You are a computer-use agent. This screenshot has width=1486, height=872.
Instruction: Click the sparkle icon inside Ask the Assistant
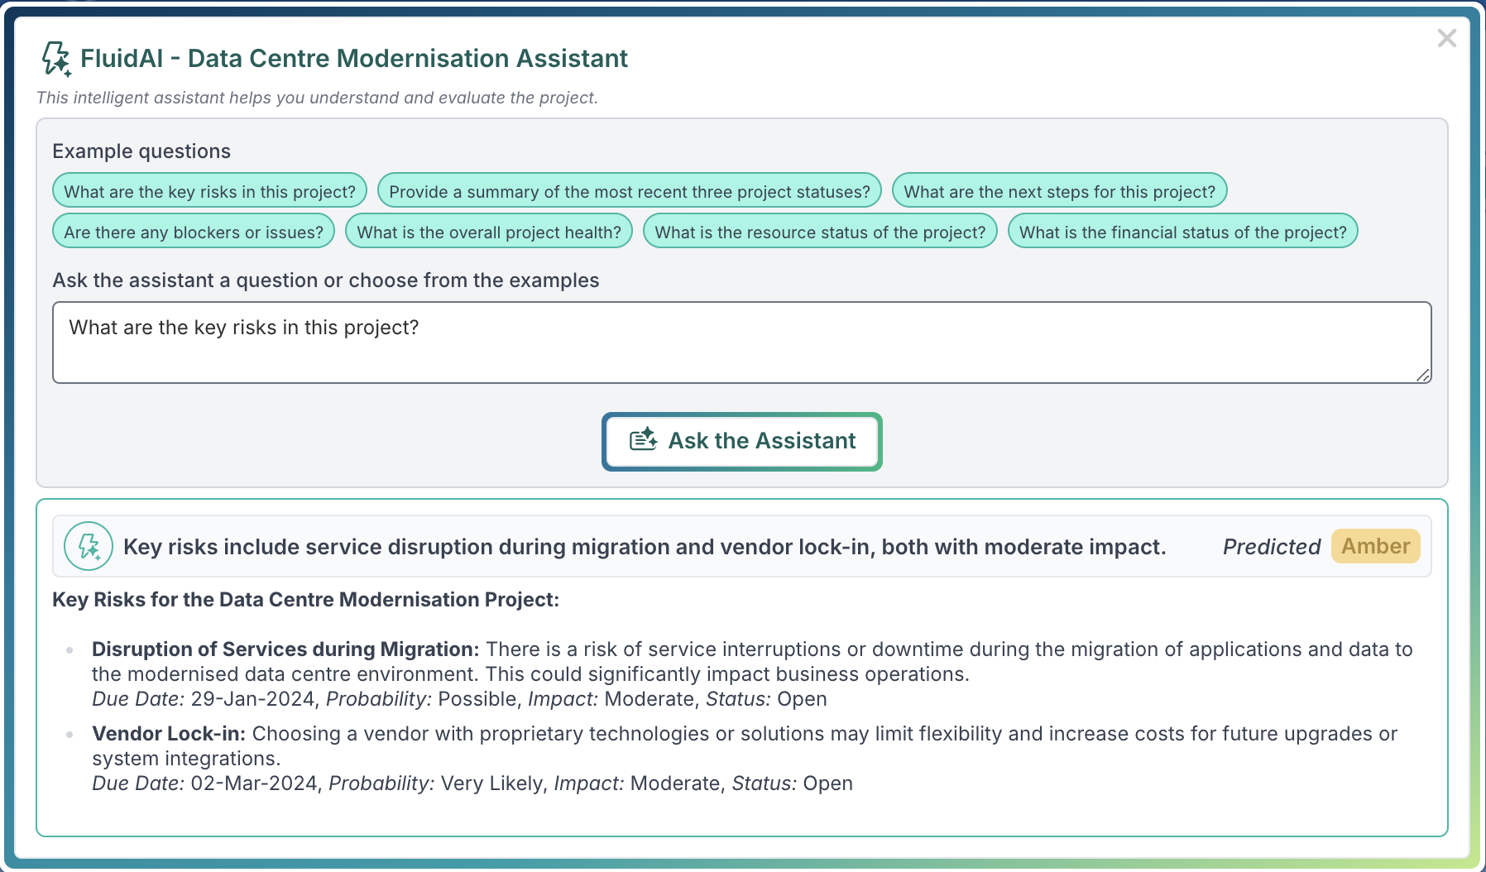(644, 440)
